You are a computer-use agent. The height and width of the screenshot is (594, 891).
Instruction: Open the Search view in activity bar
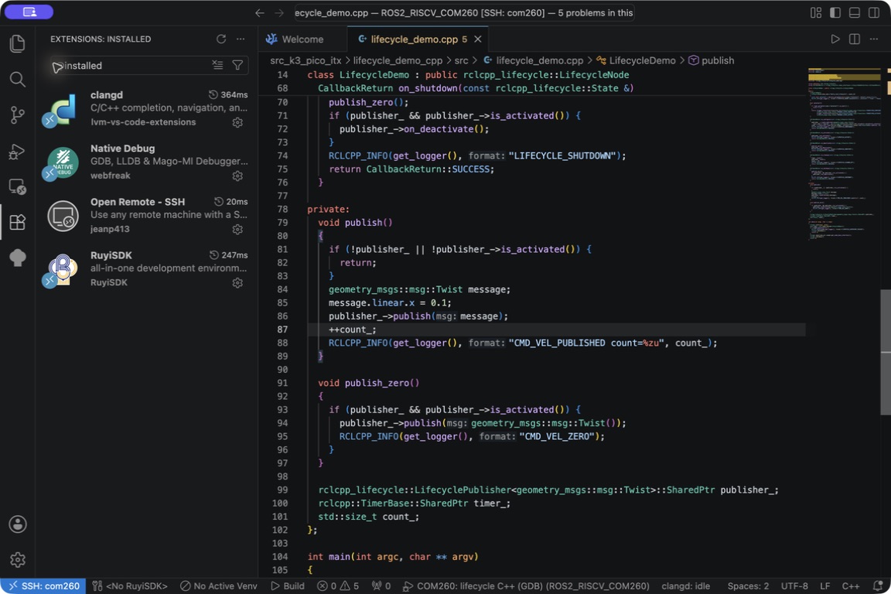click(x=18, y=79)
